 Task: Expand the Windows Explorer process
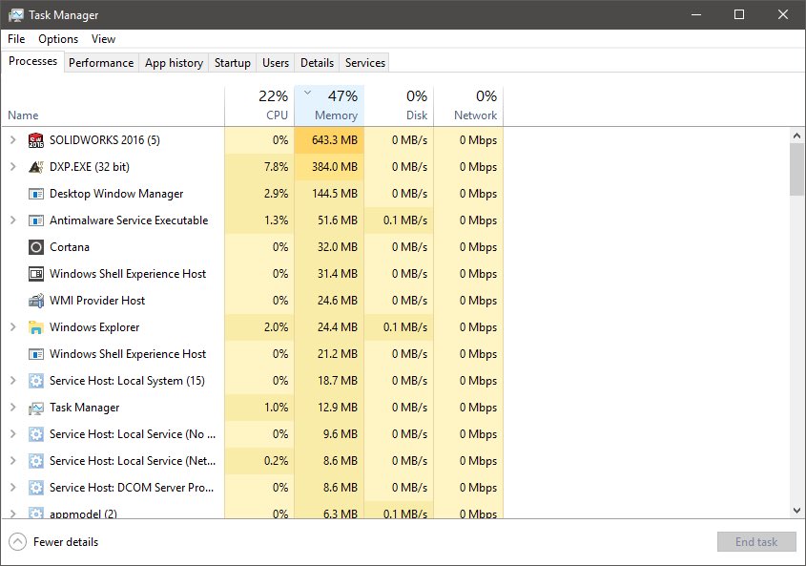click(12, 327)
